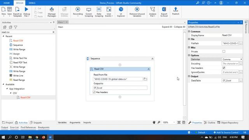
Task: Publish the project
Action: coord(175,11)
